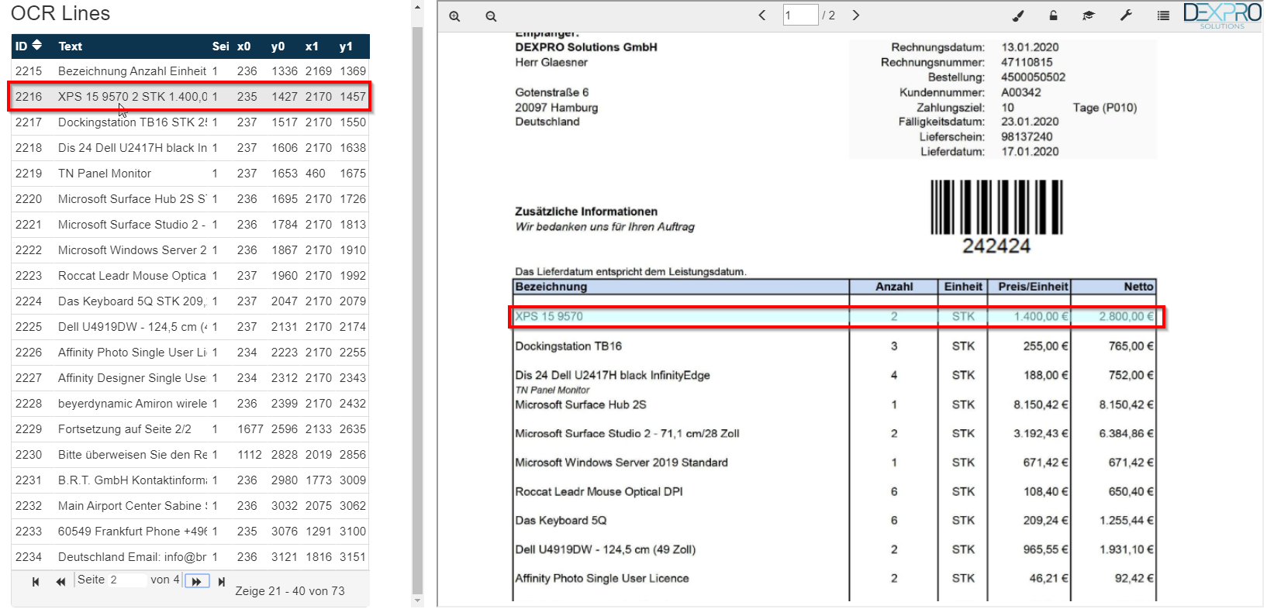Click the x0 column header

coord(243,46)
